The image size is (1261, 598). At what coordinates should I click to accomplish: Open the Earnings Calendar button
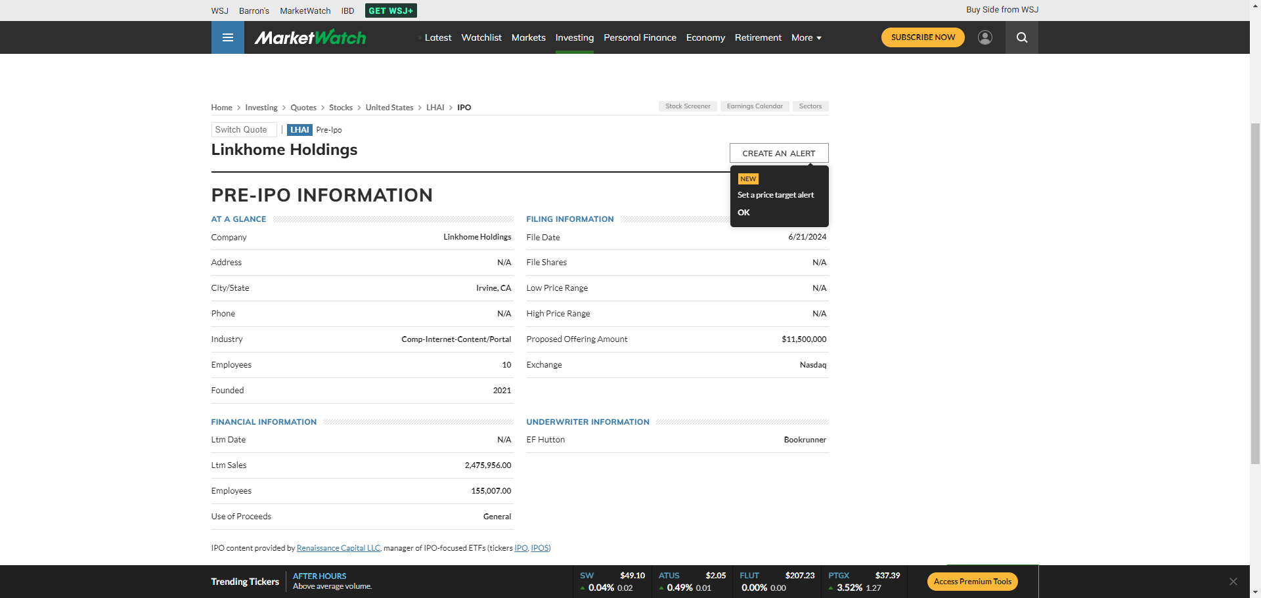tap(755, 106)
